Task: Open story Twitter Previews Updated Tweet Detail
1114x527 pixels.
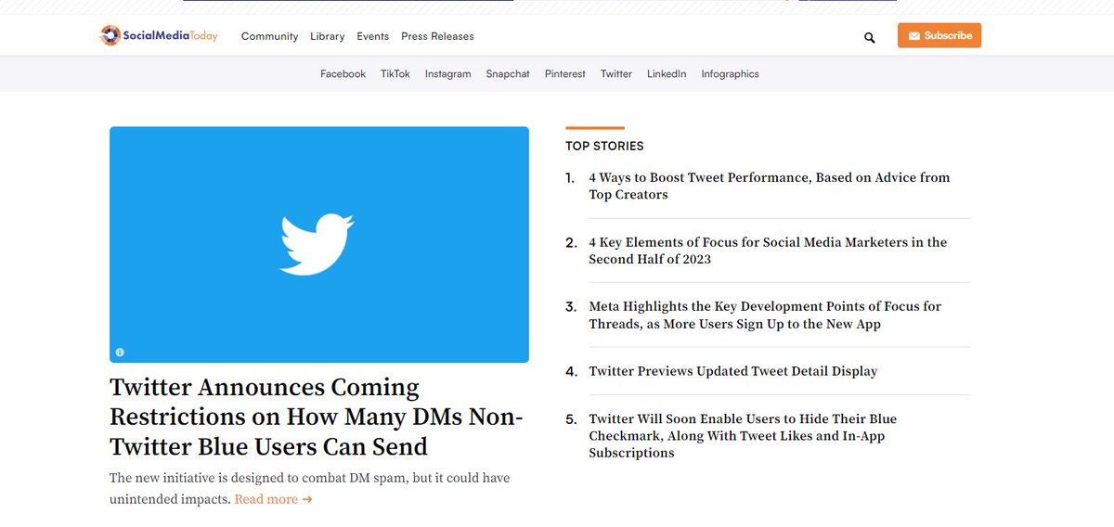Action: coord(733,371)
